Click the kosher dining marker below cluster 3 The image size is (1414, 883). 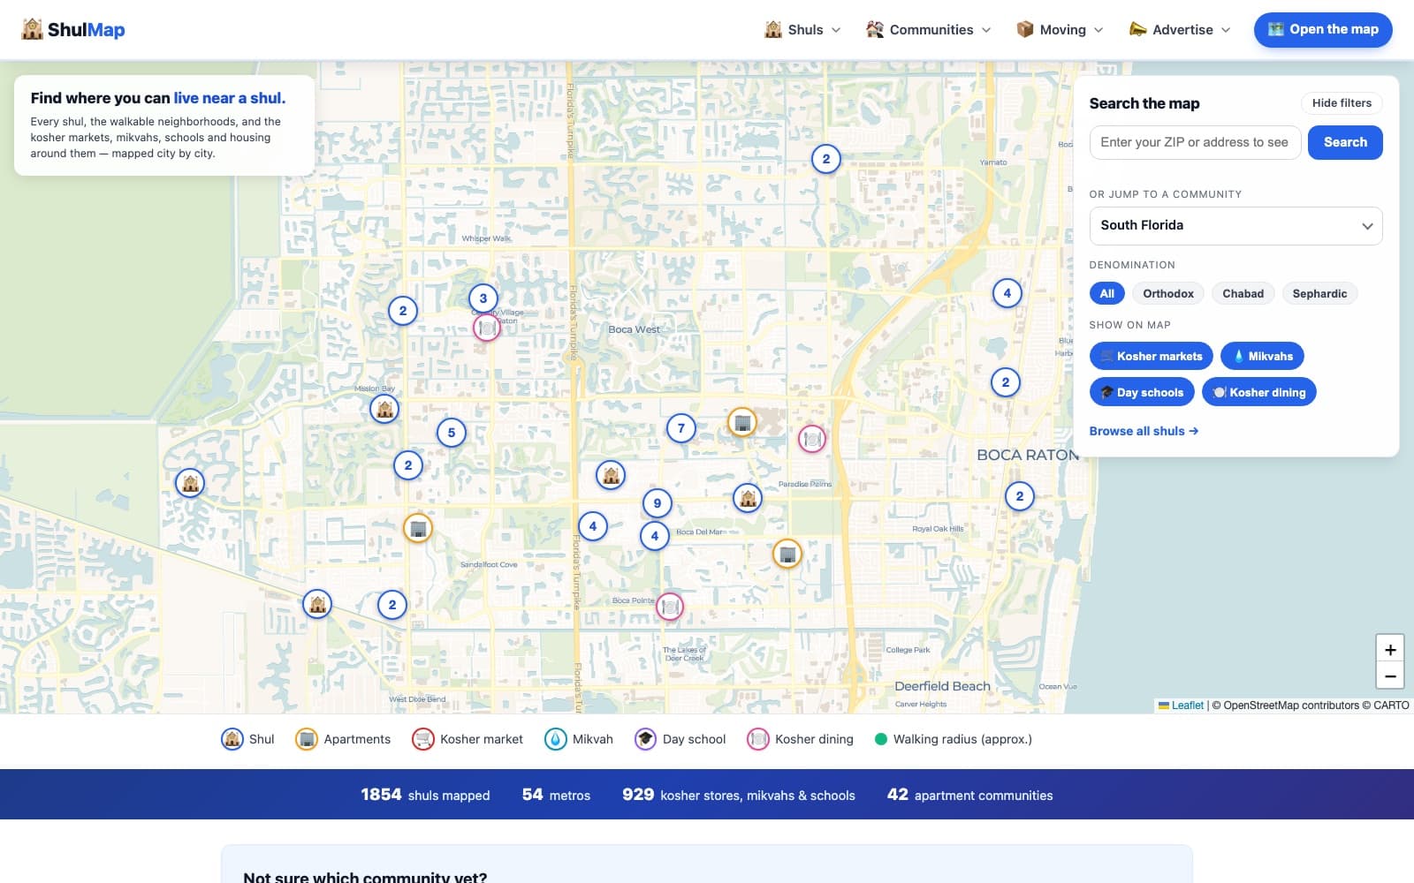click(487, 328)
